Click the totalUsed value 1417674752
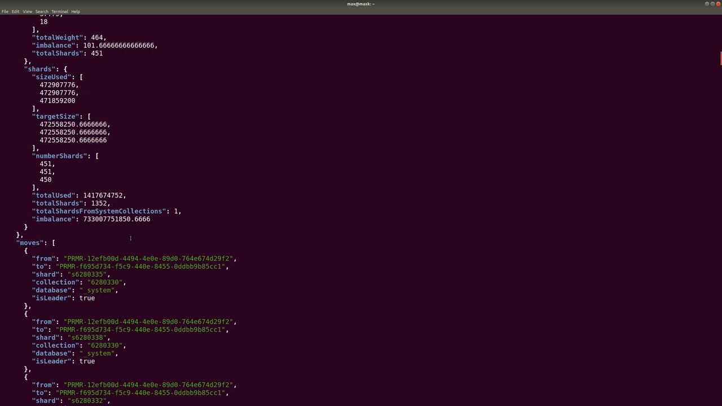Screen dimensions: 722x406 point(103,196)
